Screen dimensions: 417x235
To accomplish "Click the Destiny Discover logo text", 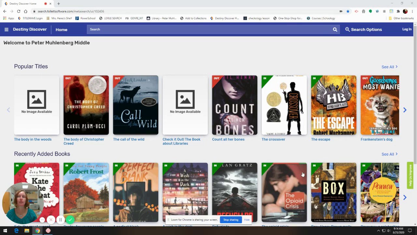I will [30, 29].
